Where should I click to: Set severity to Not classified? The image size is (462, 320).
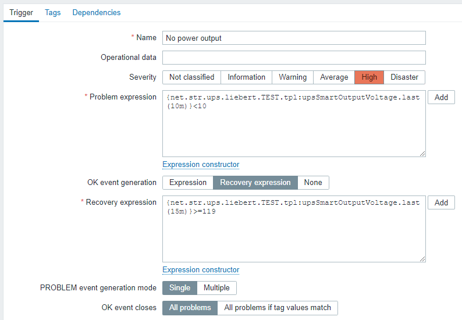pyautogui.click(x=191, y=77)
